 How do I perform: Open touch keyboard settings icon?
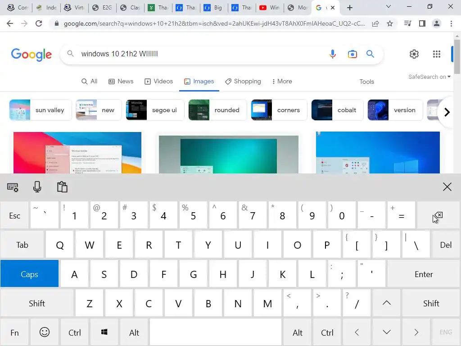(x=13, y=187)
